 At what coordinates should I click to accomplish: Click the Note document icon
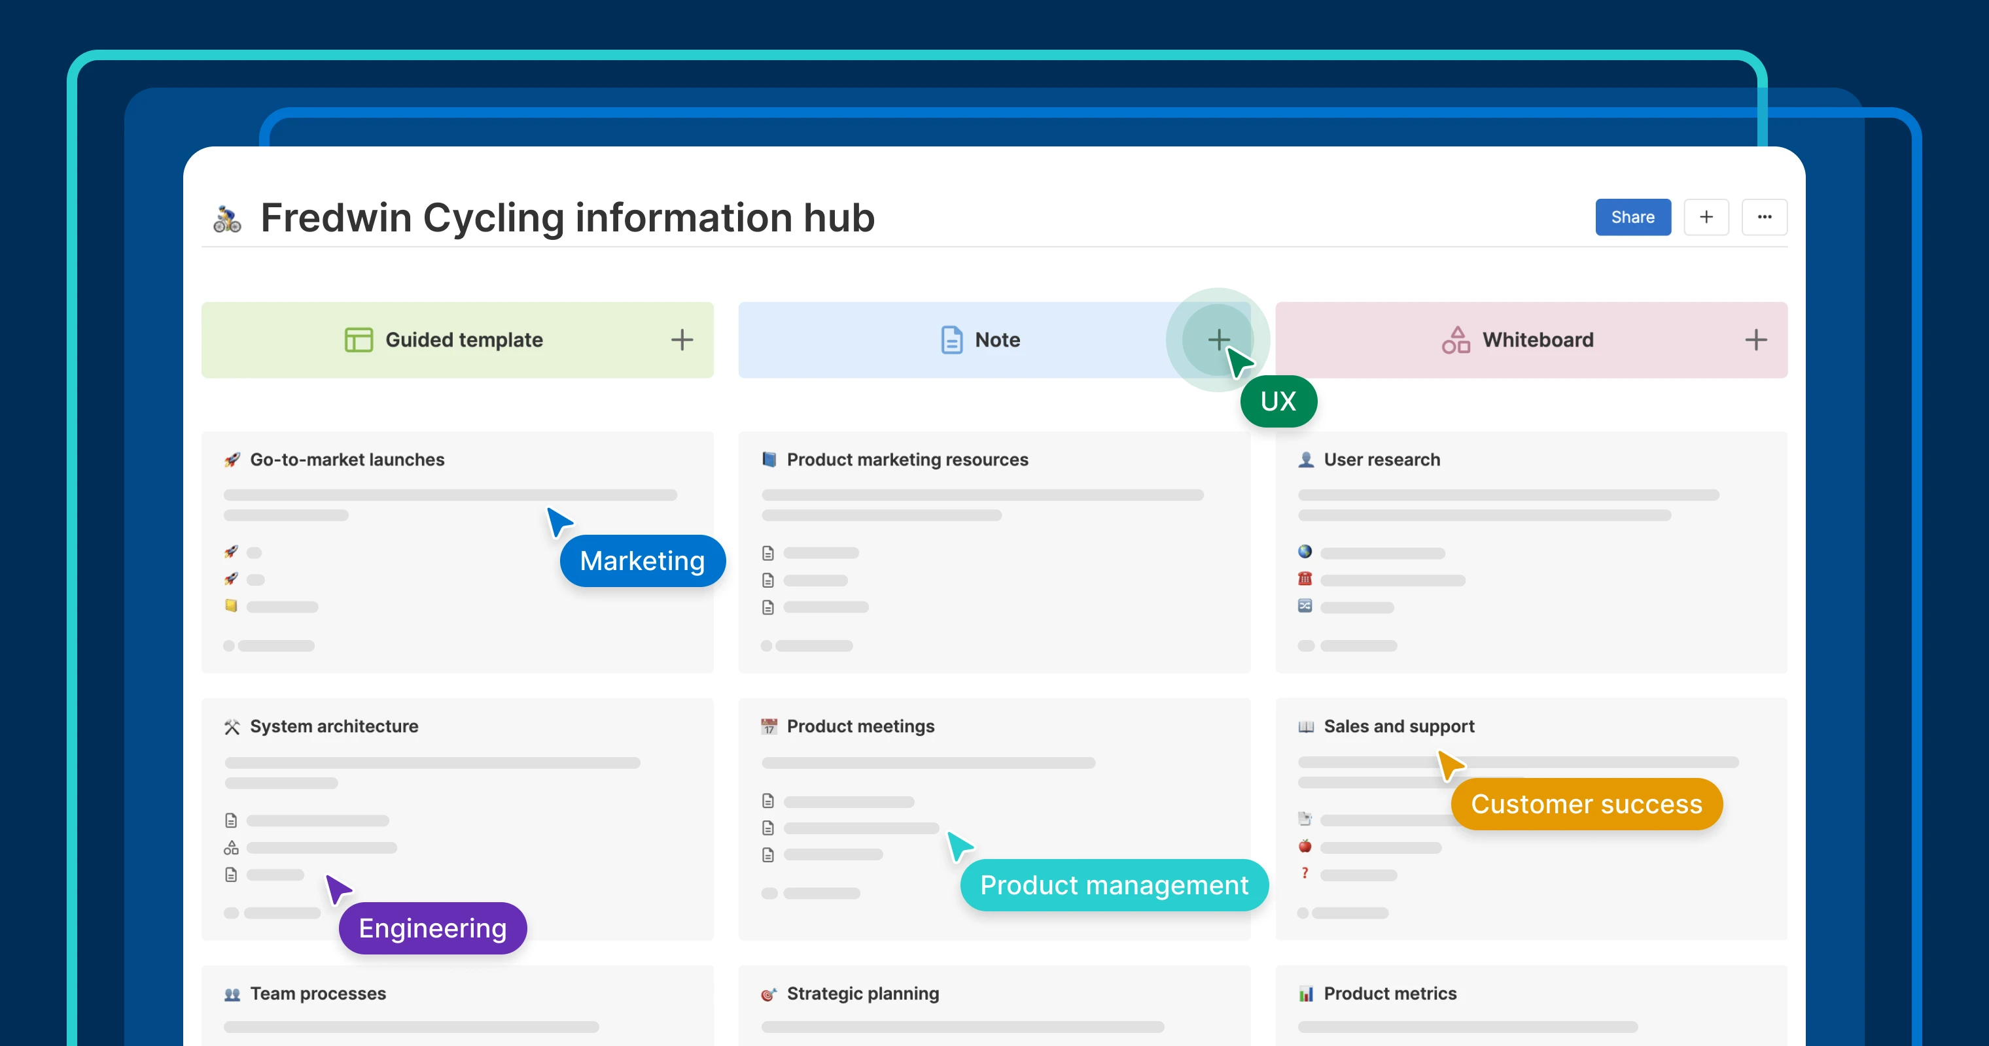(x=951, y=339)
